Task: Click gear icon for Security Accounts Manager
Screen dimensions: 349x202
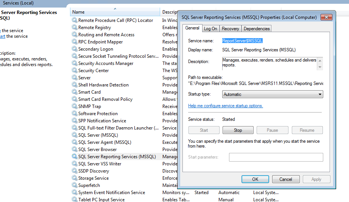Action: coord(74,63)
